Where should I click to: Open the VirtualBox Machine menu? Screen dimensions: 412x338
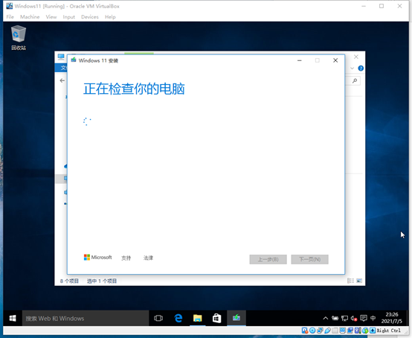click(30, 17)
